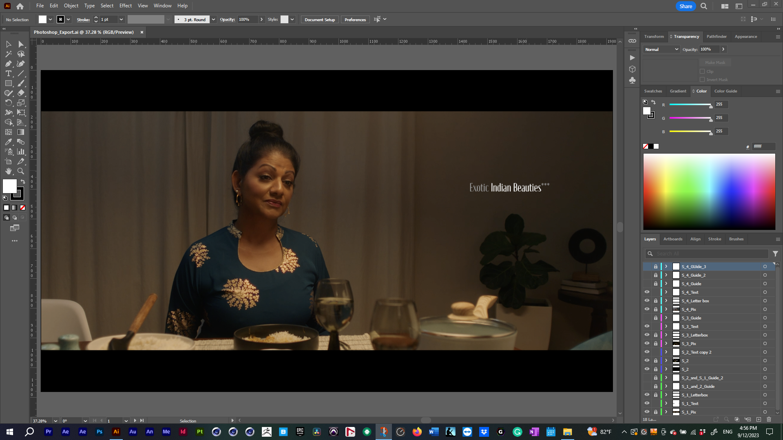Click the Preferences button
This screenshot has width=783, height=440.
pos(355,20)
